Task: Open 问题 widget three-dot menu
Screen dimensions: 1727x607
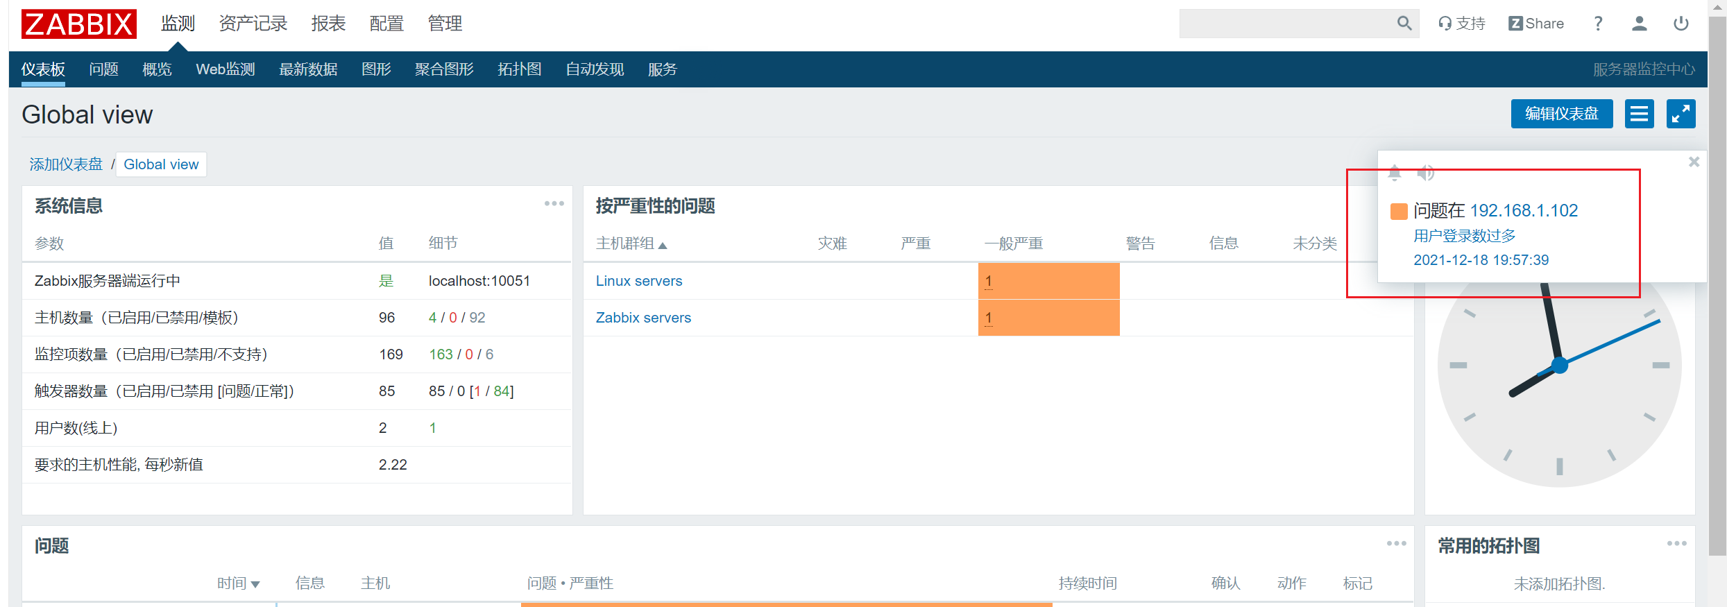Action: click(x=1396, y=543)
